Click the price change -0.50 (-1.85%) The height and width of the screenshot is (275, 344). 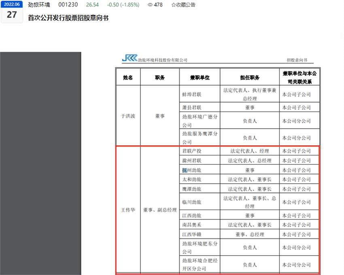pyautogui.click(x=123, y=4)
